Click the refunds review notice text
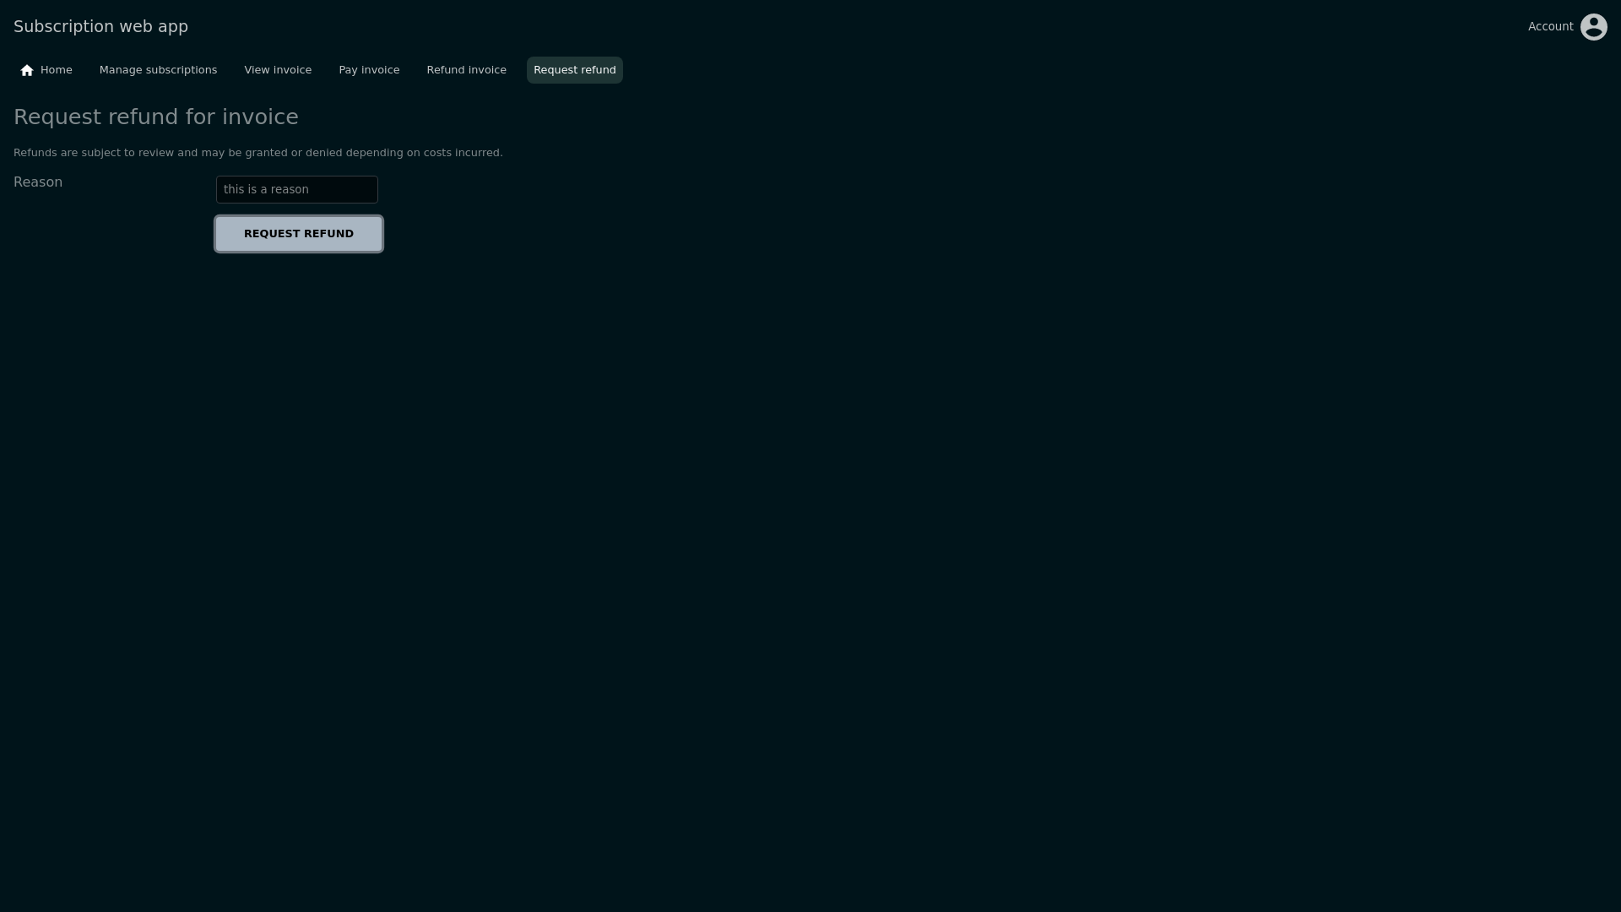The height and width of the screenshot is (912, 1621). click(x=258, y=153)
